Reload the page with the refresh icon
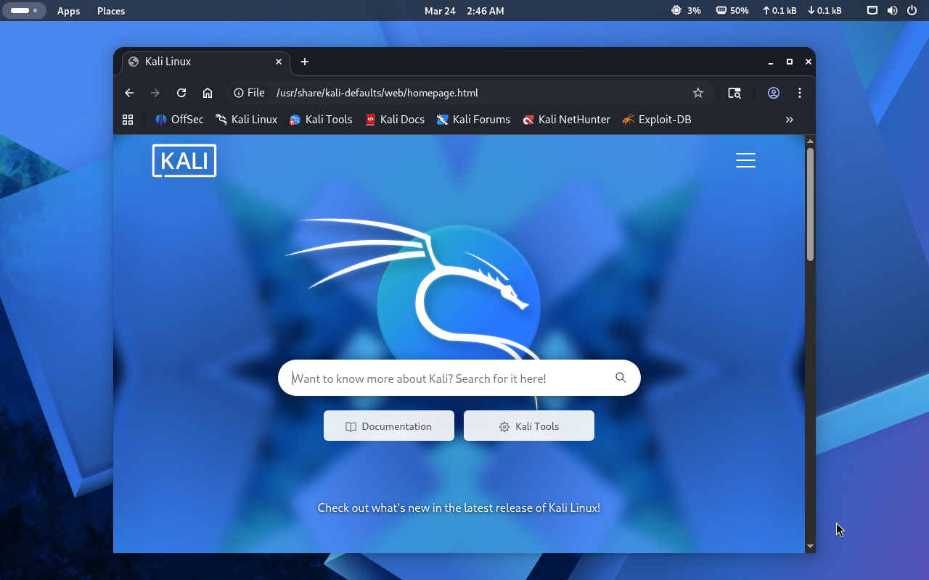Viewport: 929px width, 580px height. 181,93
